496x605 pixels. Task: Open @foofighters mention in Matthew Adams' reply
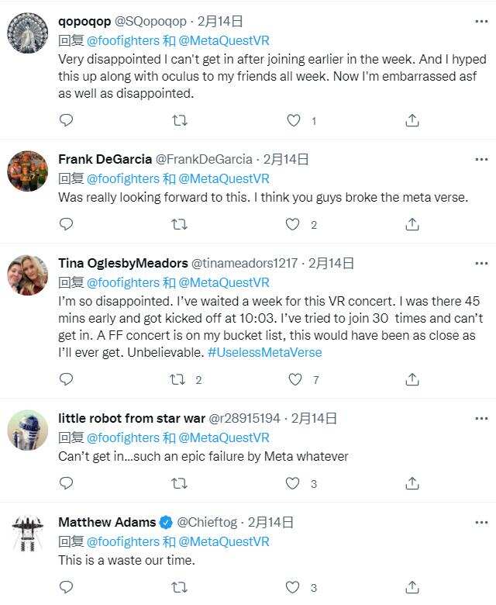[x=122, y=541]
